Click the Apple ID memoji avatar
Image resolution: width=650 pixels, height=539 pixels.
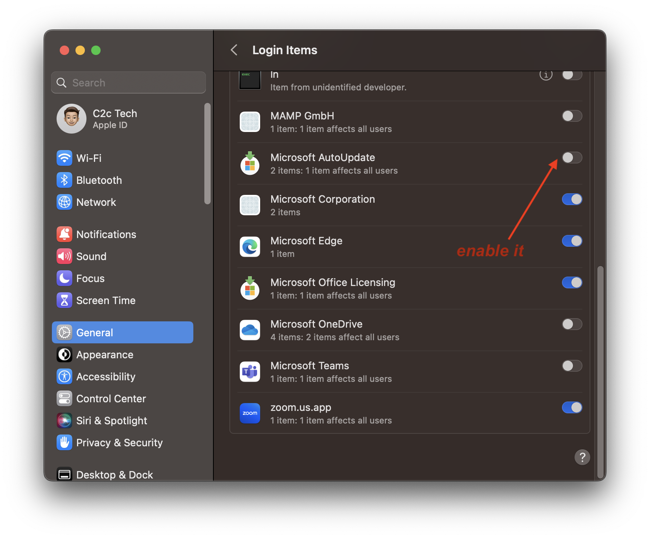(x=72, y=119)
